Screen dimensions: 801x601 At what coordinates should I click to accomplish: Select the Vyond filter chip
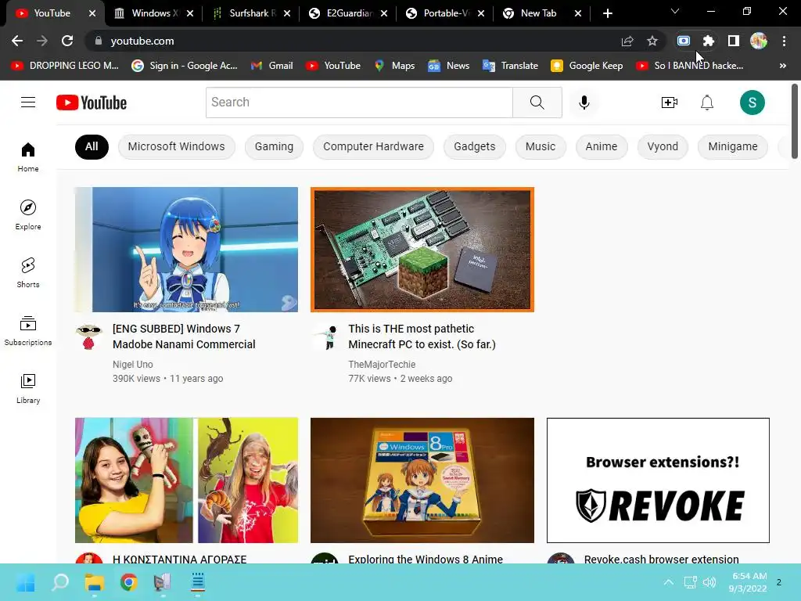(x=663, y=146)
